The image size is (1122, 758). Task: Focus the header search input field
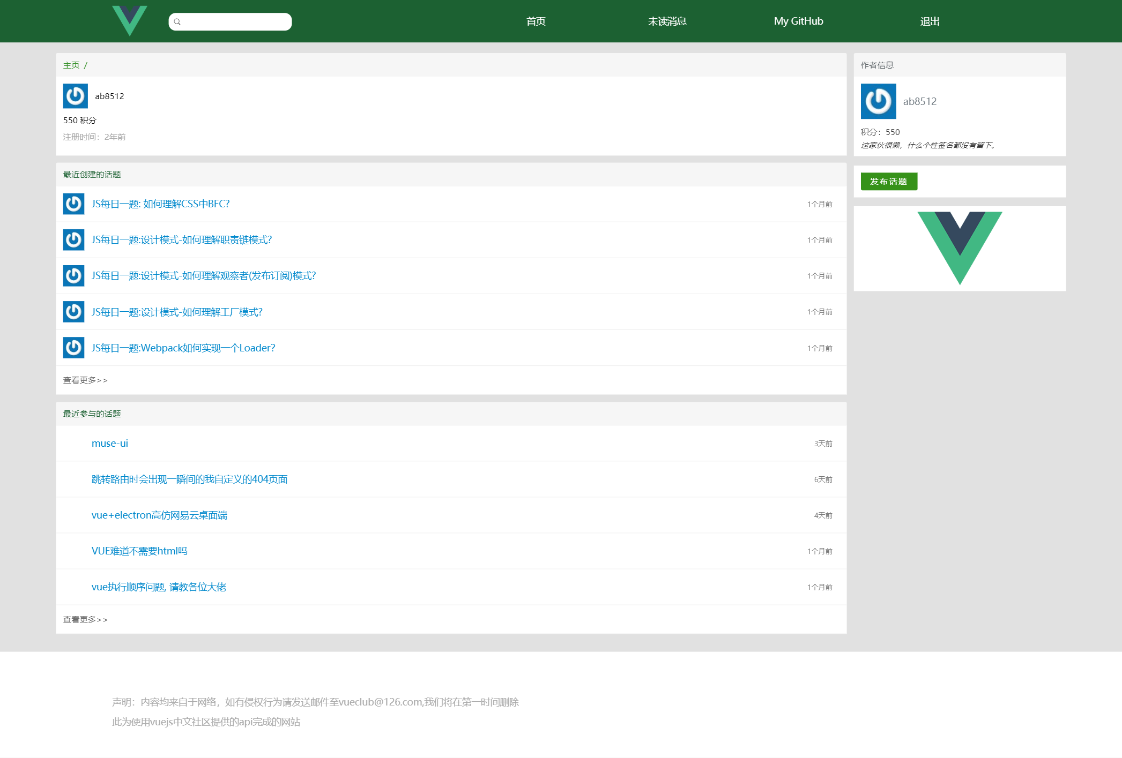pyautogui.click(x=236, y=22)
